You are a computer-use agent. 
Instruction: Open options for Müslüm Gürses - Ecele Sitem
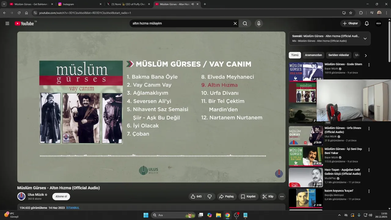[369, 65]
